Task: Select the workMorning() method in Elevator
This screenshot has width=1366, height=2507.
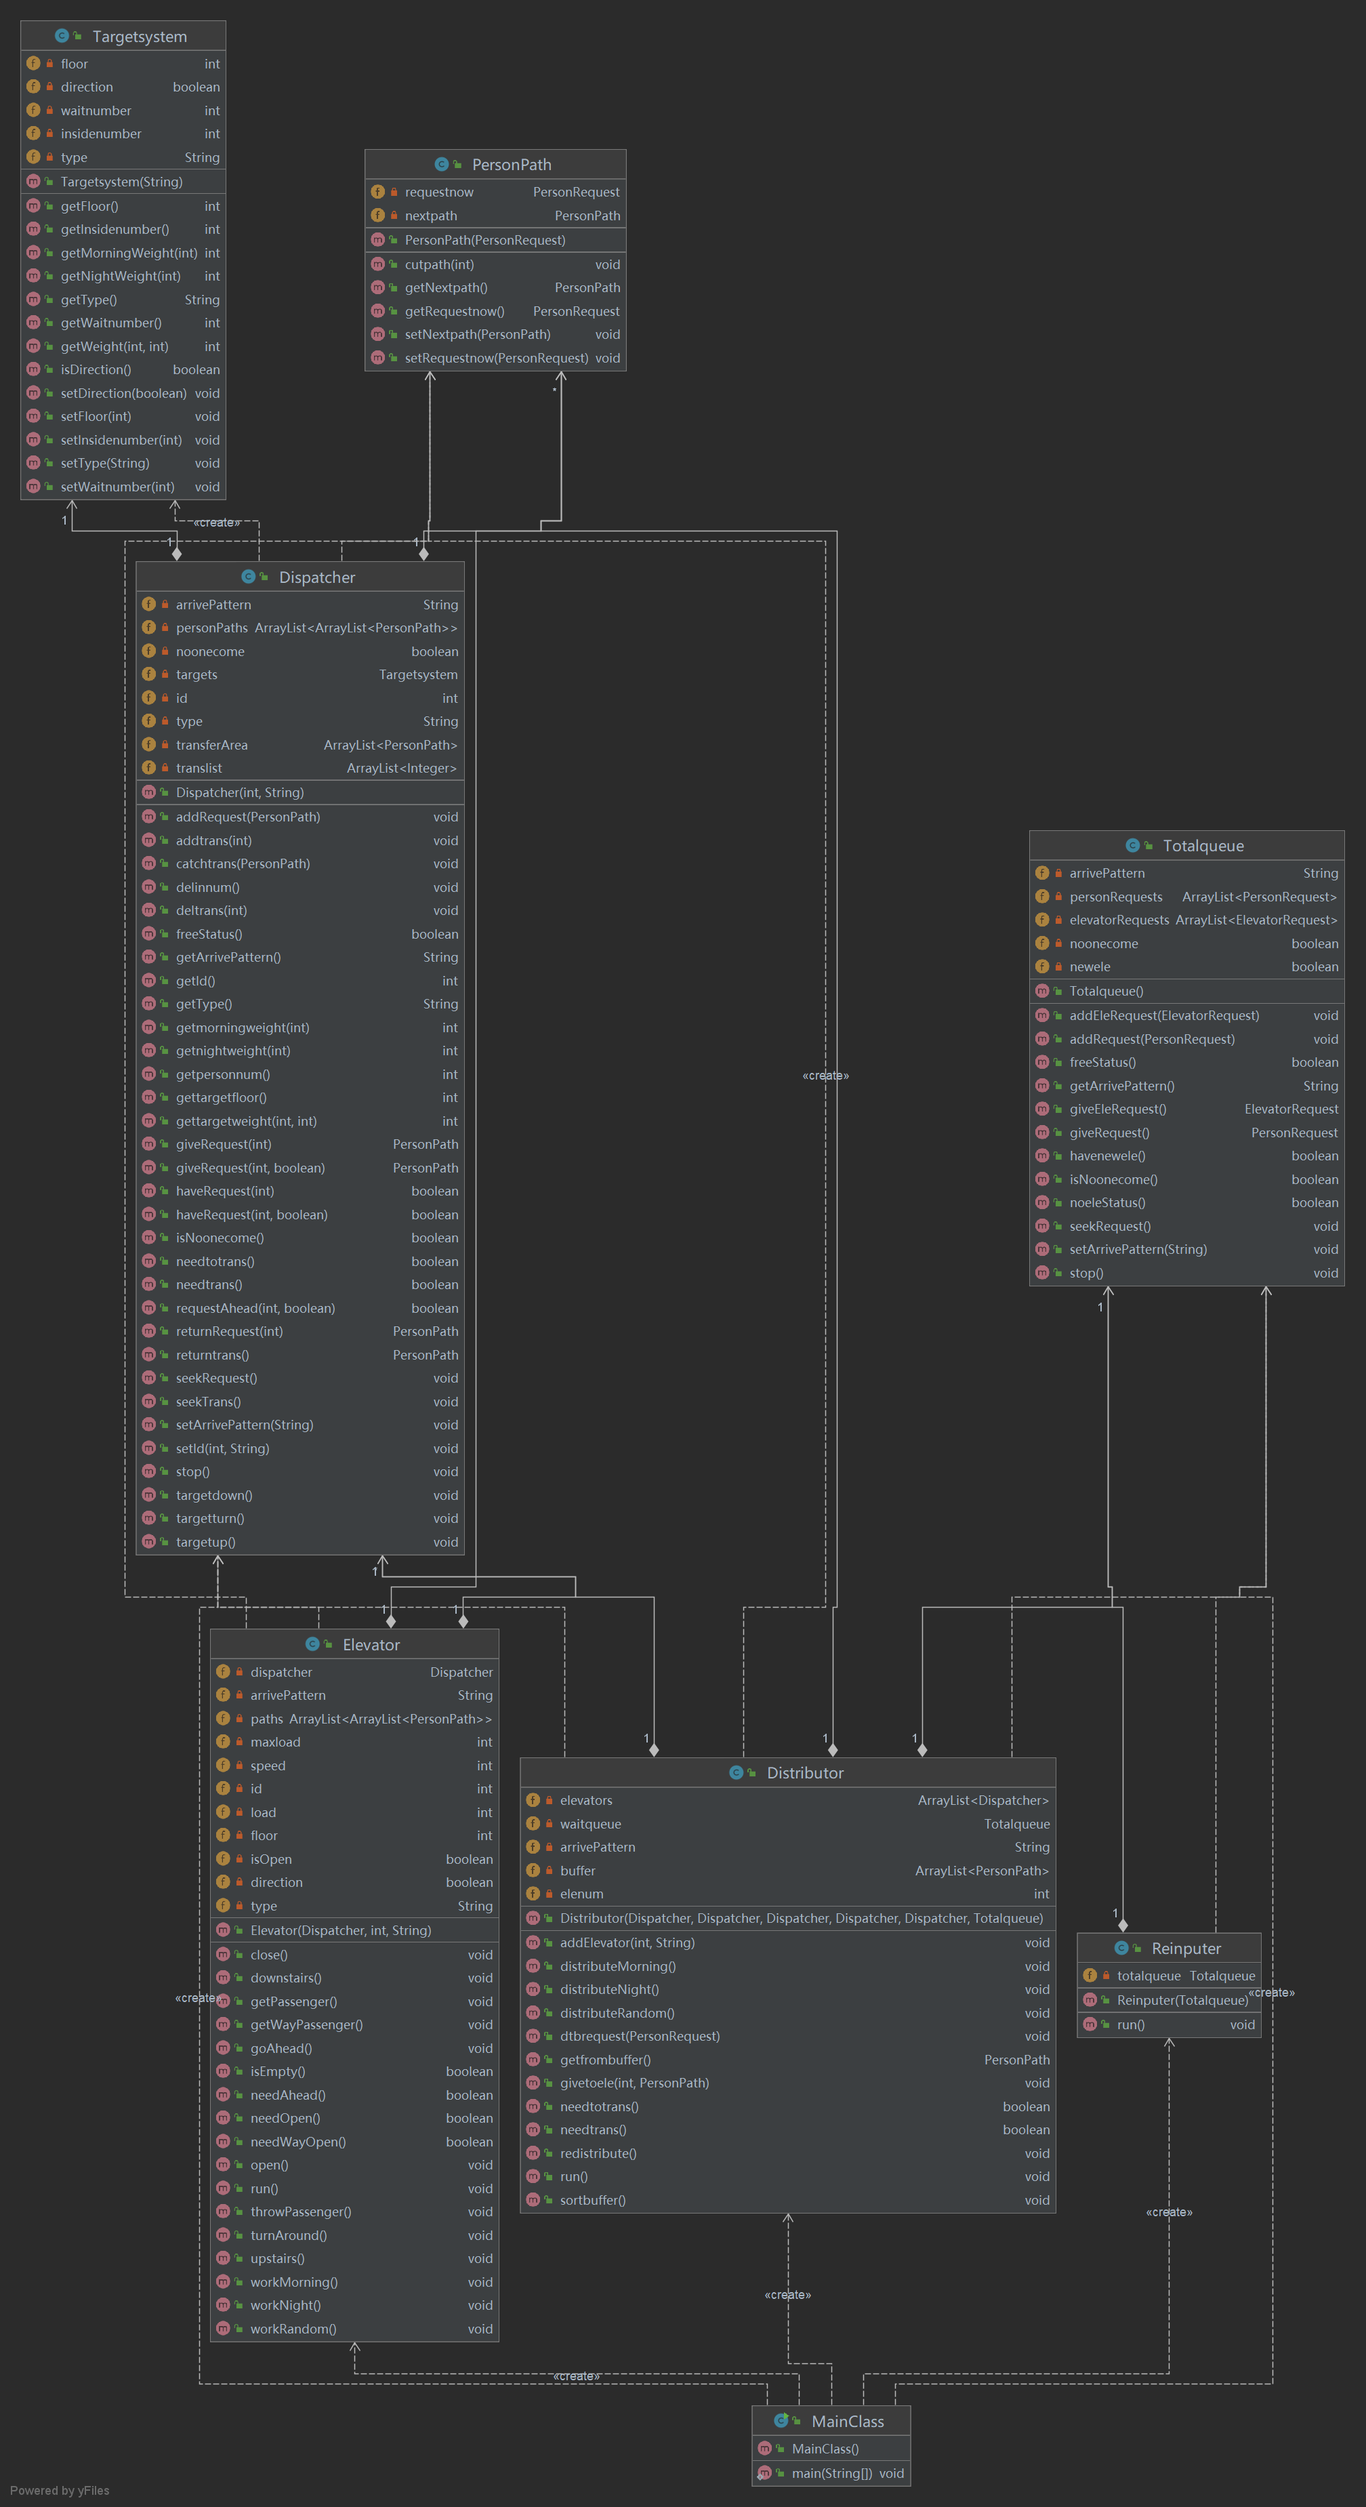Action: 294,2281
